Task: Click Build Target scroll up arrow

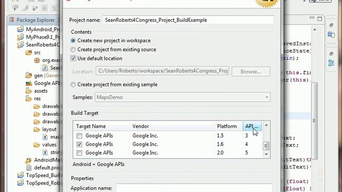Action: click(266, 125)
